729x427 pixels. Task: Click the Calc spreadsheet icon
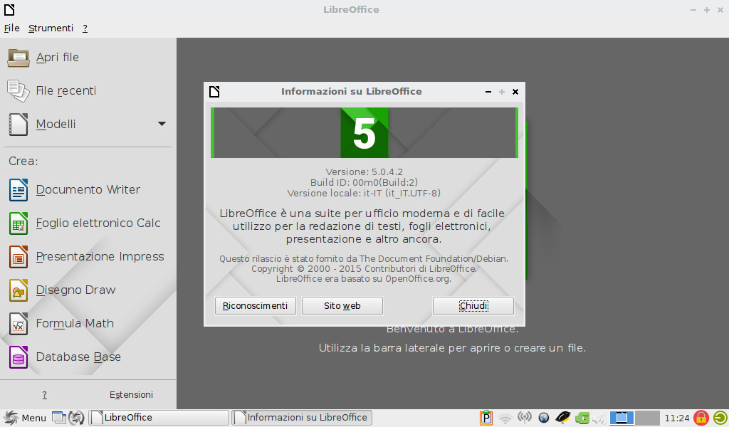pos(18,223)
